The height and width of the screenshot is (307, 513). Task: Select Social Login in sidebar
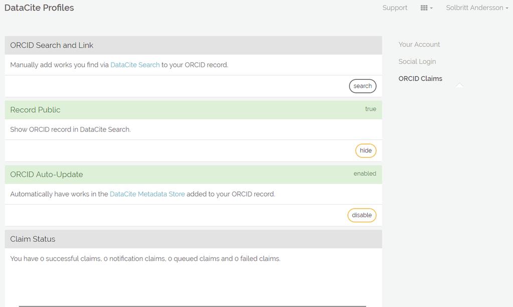coord(417,62)
